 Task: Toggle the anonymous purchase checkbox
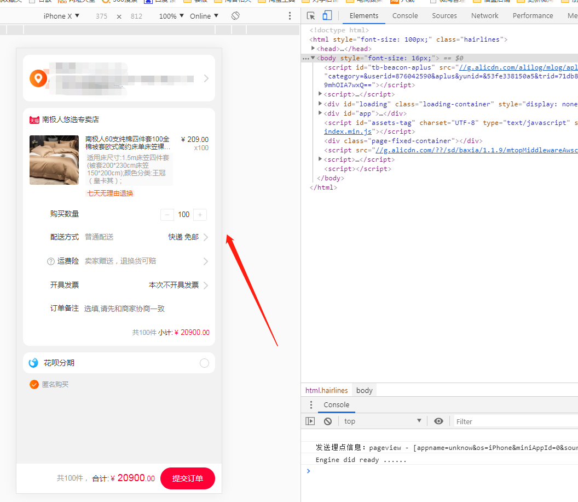pyautogui.click(x=34, y=385)
